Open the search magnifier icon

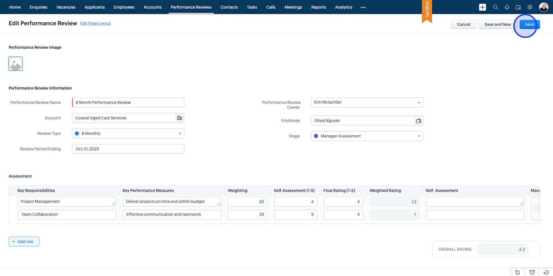tap(495, 7)
